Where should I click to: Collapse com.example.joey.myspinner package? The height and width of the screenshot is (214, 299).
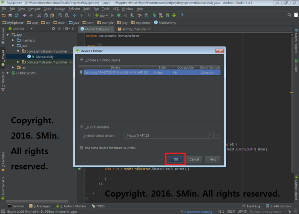pyautogui.click(x=18, y=51)
